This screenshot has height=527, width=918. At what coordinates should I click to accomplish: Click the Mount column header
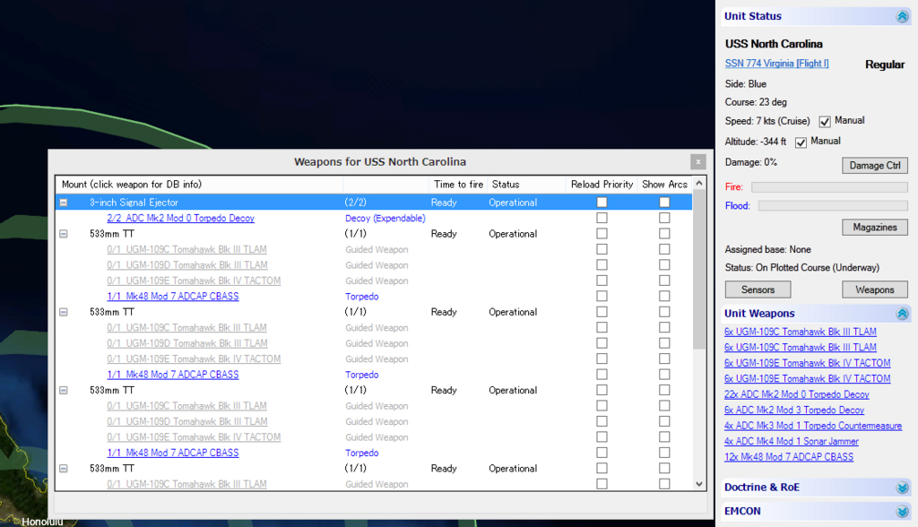coord(199,185)
